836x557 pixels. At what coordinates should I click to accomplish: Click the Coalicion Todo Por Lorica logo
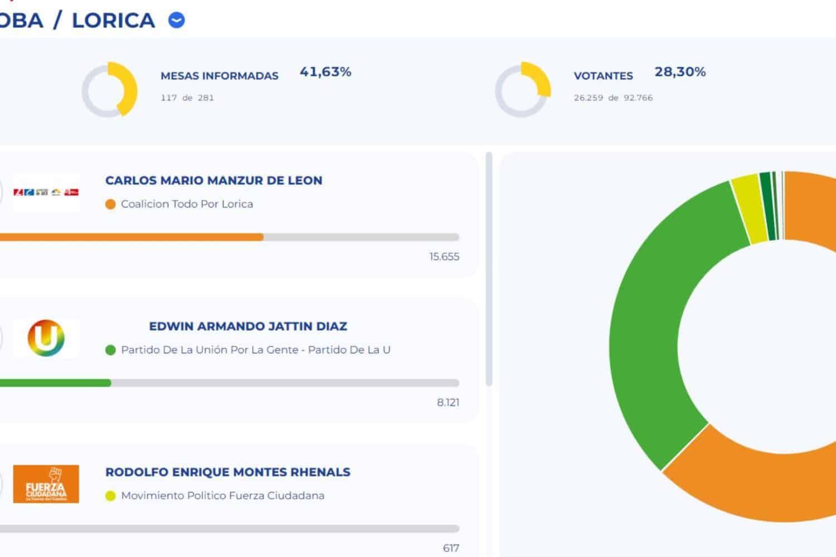click(46, 192)
